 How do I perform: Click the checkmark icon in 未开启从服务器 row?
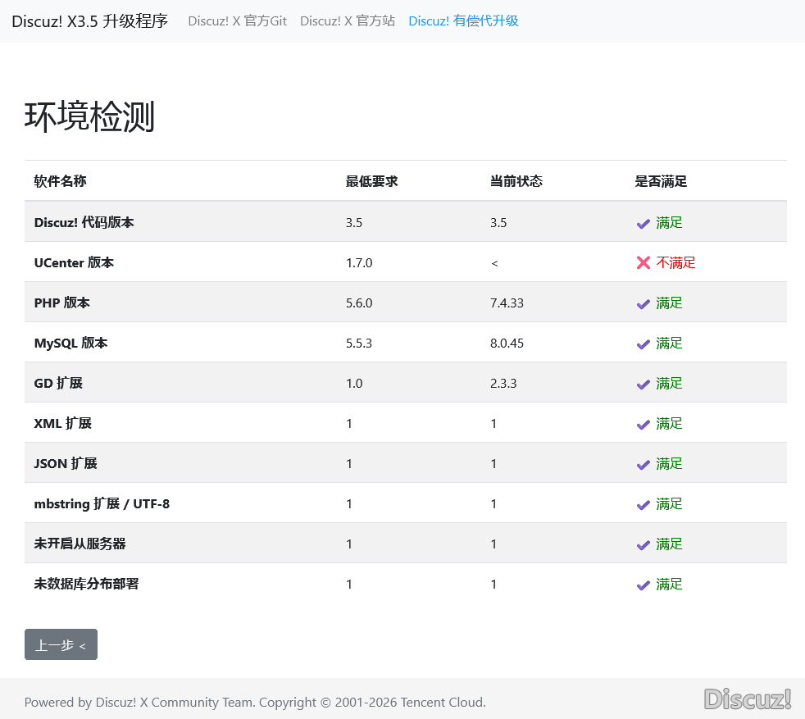tap(643, 544)
